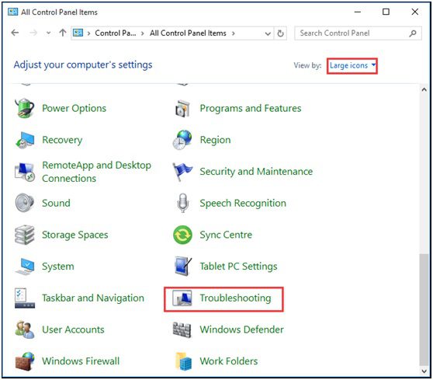Screen dimensions: 433x380
Task: Click the search magnifier icon
Action: [x=413, y=33]
